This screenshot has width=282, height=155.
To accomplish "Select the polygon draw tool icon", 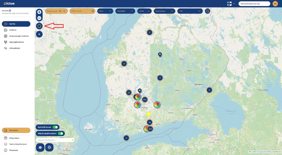I will (39, 26).
